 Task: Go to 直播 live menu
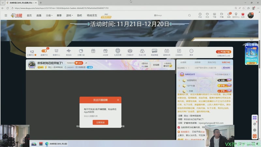[x=39, y=15]
